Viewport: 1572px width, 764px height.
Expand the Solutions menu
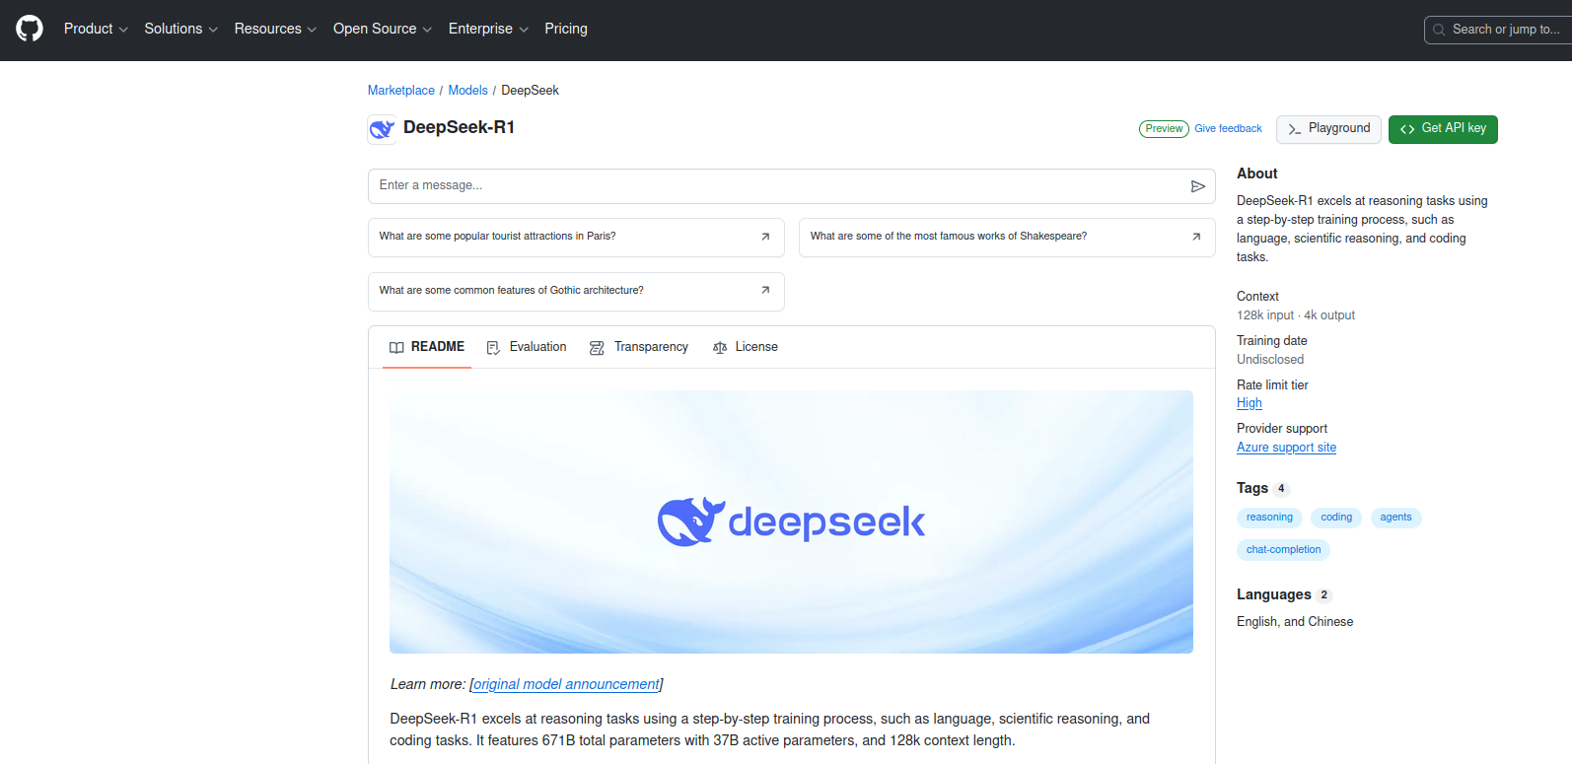pyautogui.click(x=181, y=29)
